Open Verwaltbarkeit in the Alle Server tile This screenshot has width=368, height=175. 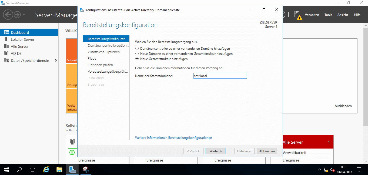(x=295, y=153)
